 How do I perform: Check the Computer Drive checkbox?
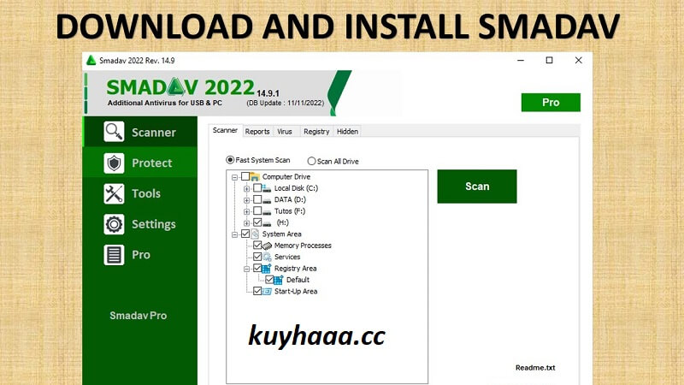[x=245, y=176]
